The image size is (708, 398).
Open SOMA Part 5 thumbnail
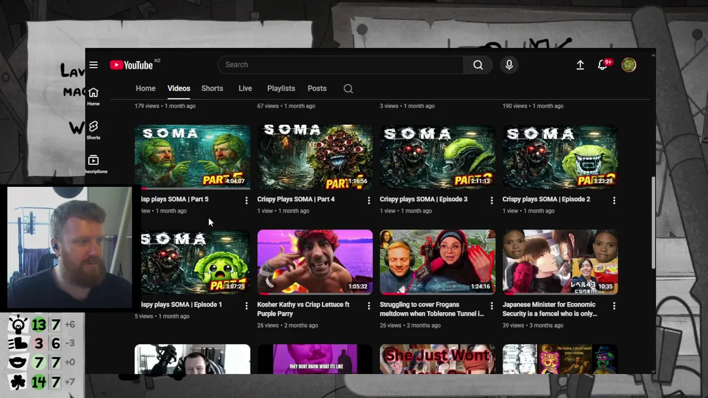pos(192,157)
